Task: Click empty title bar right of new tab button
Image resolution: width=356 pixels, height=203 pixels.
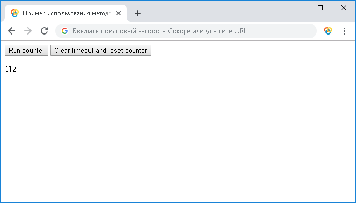Action: click(214, 11)
